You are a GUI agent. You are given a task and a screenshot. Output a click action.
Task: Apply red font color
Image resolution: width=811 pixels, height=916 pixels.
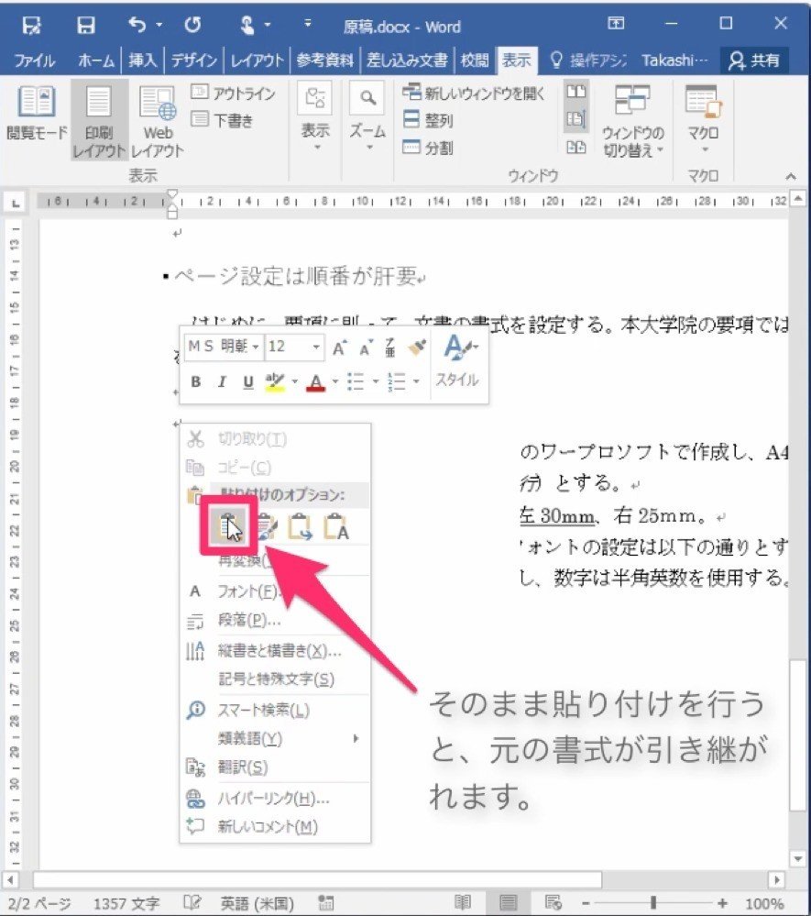pos(316,382)
